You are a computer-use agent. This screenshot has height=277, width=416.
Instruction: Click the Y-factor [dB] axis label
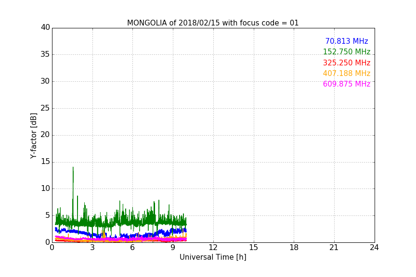33,136
